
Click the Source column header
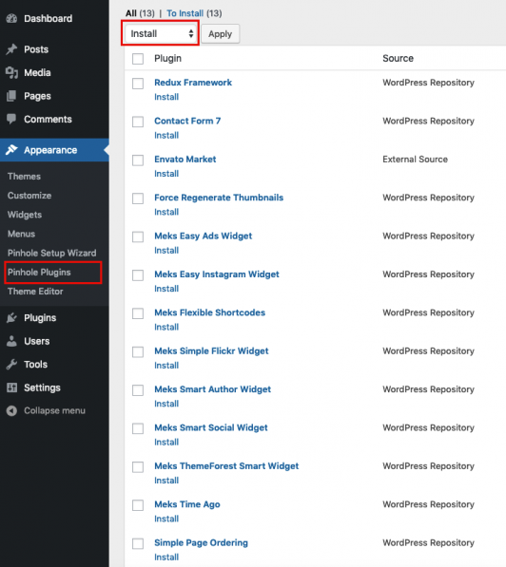coord(398,58)
